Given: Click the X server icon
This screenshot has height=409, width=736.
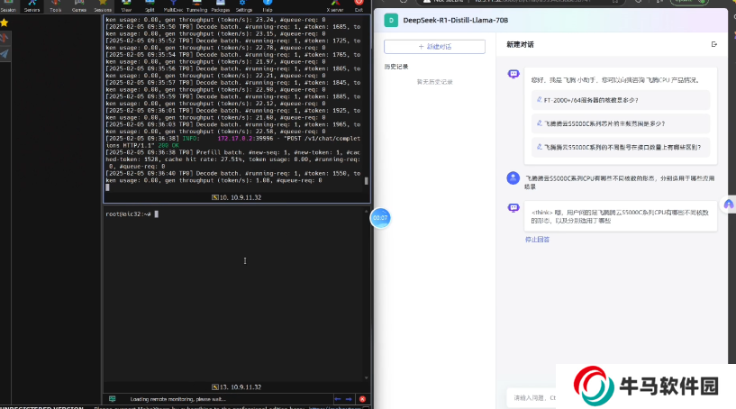Looking at the screenshot, I should click(335, 5).
